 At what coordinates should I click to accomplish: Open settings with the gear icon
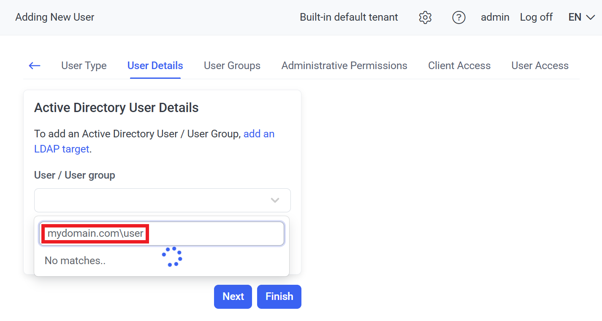point(425,17)
